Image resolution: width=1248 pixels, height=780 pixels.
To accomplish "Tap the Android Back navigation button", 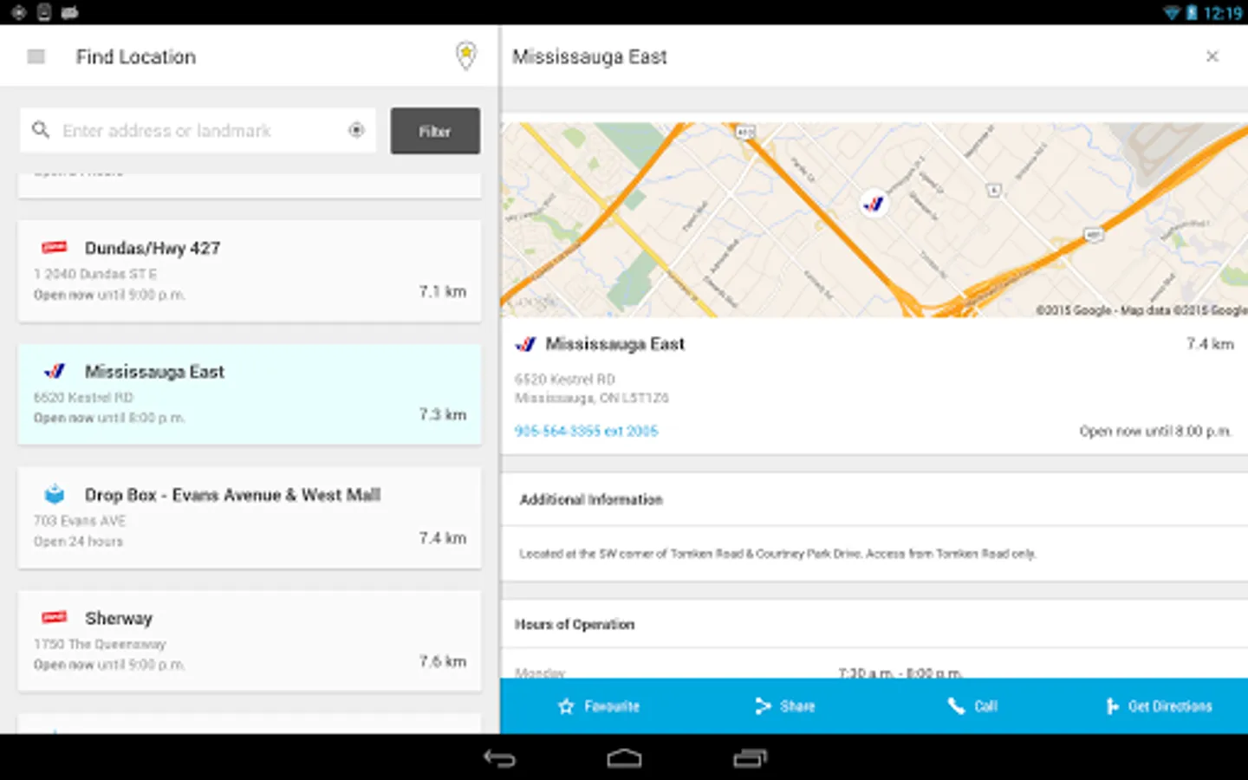I will [499, 758].
